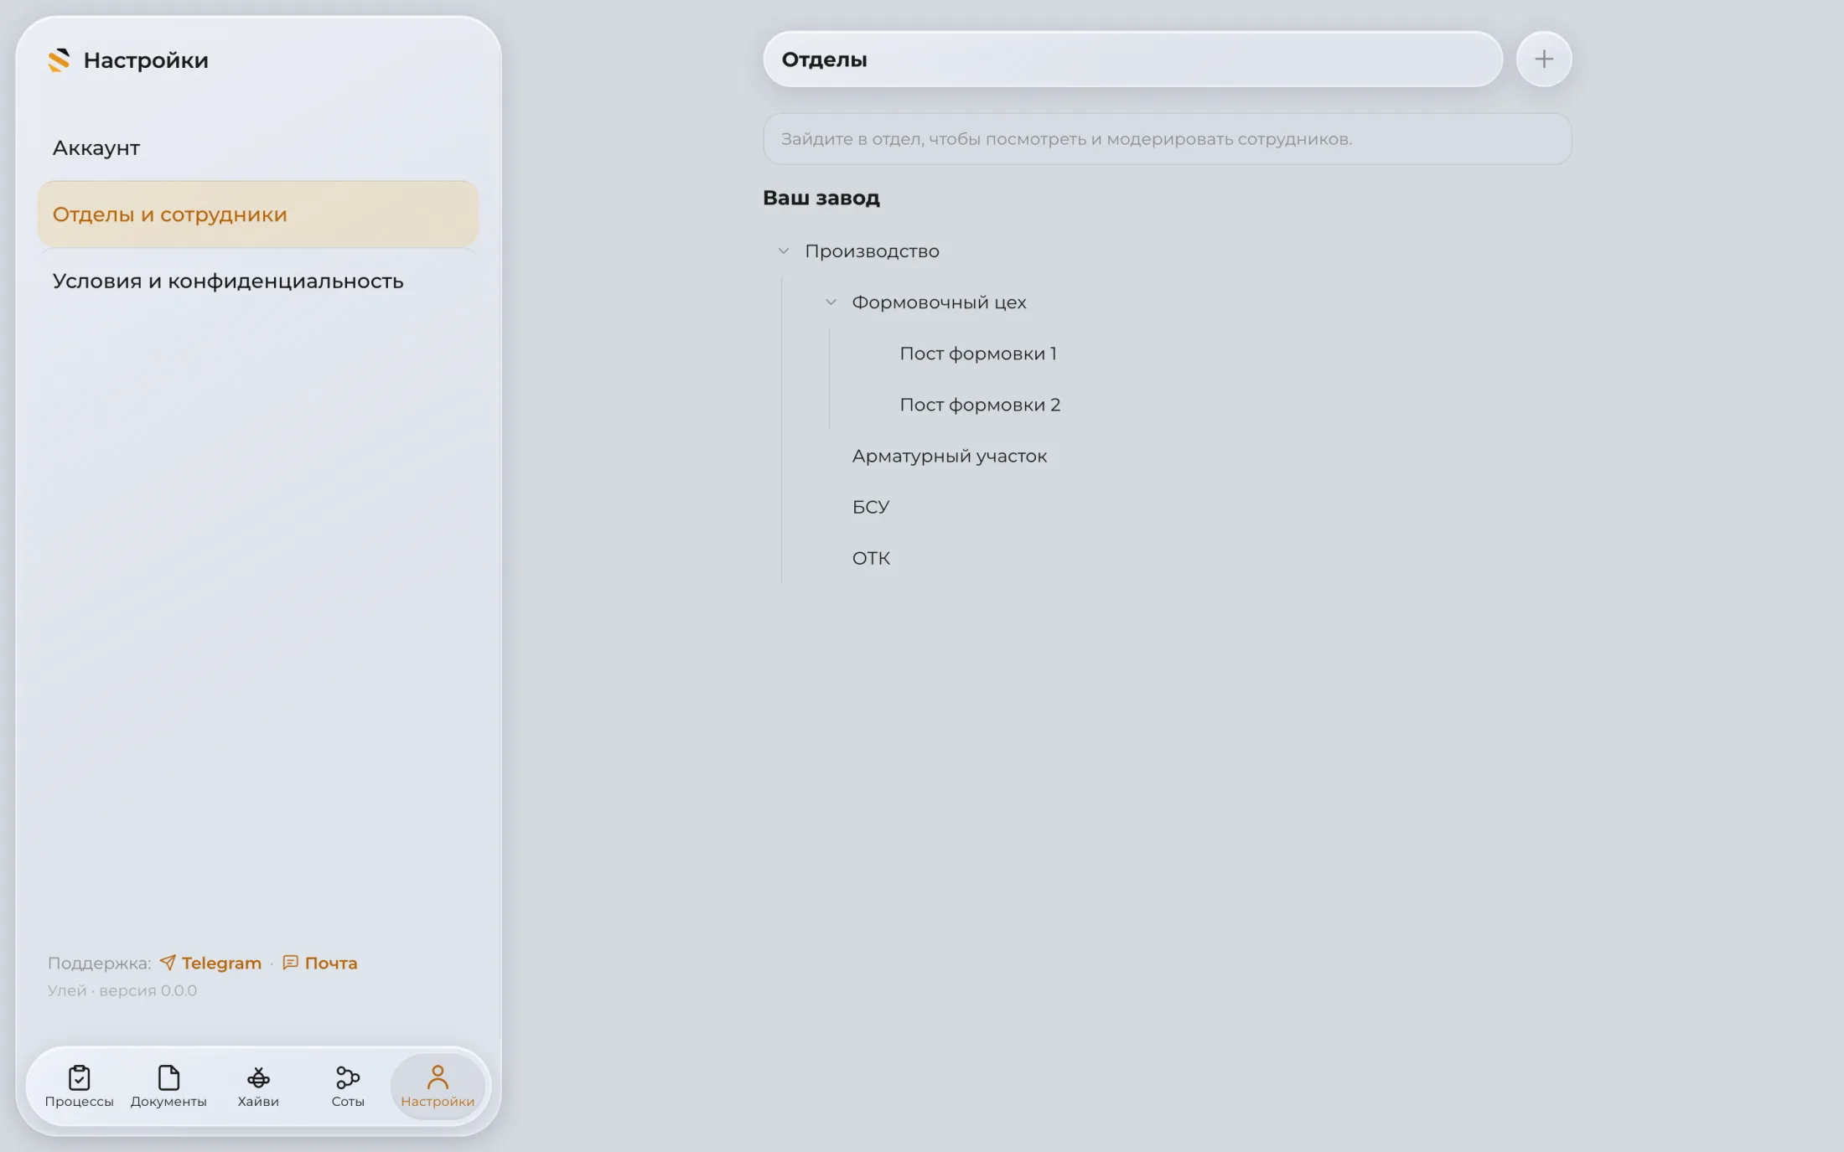Open the БСУ department
Viewport: 1844px width, 1152px height.
click(x=871, y=507)
